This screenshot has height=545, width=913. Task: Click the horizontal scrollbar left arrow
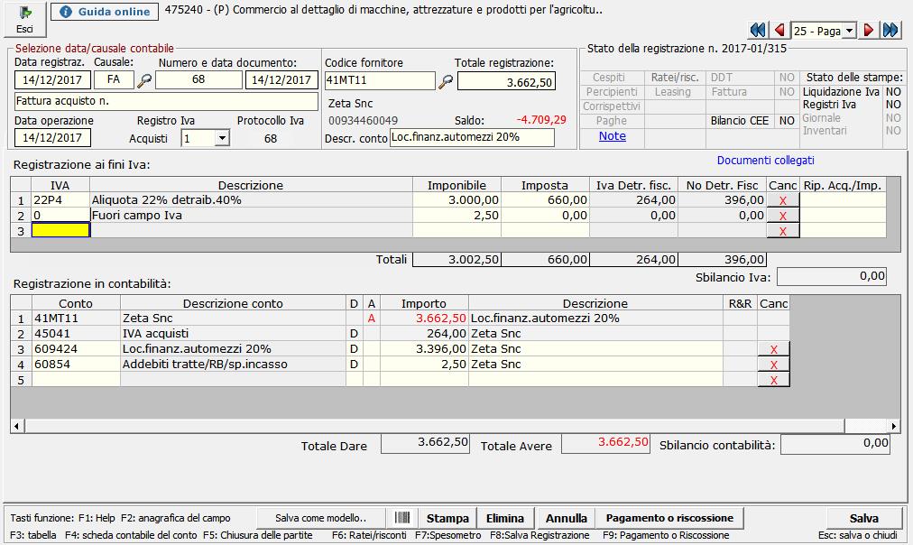(x=16, y=426)
